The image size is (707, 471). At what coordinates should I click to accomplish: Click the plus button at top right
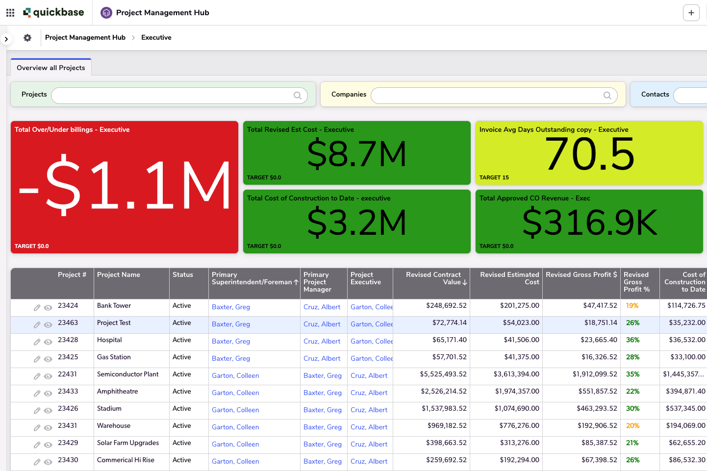point(691,13)
